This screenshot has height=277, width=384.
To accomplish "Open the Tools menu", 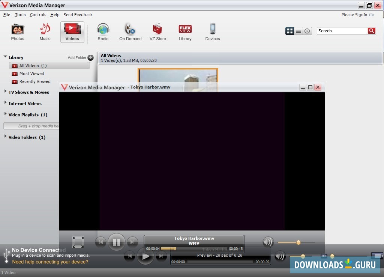I will (x=20, y=15).
